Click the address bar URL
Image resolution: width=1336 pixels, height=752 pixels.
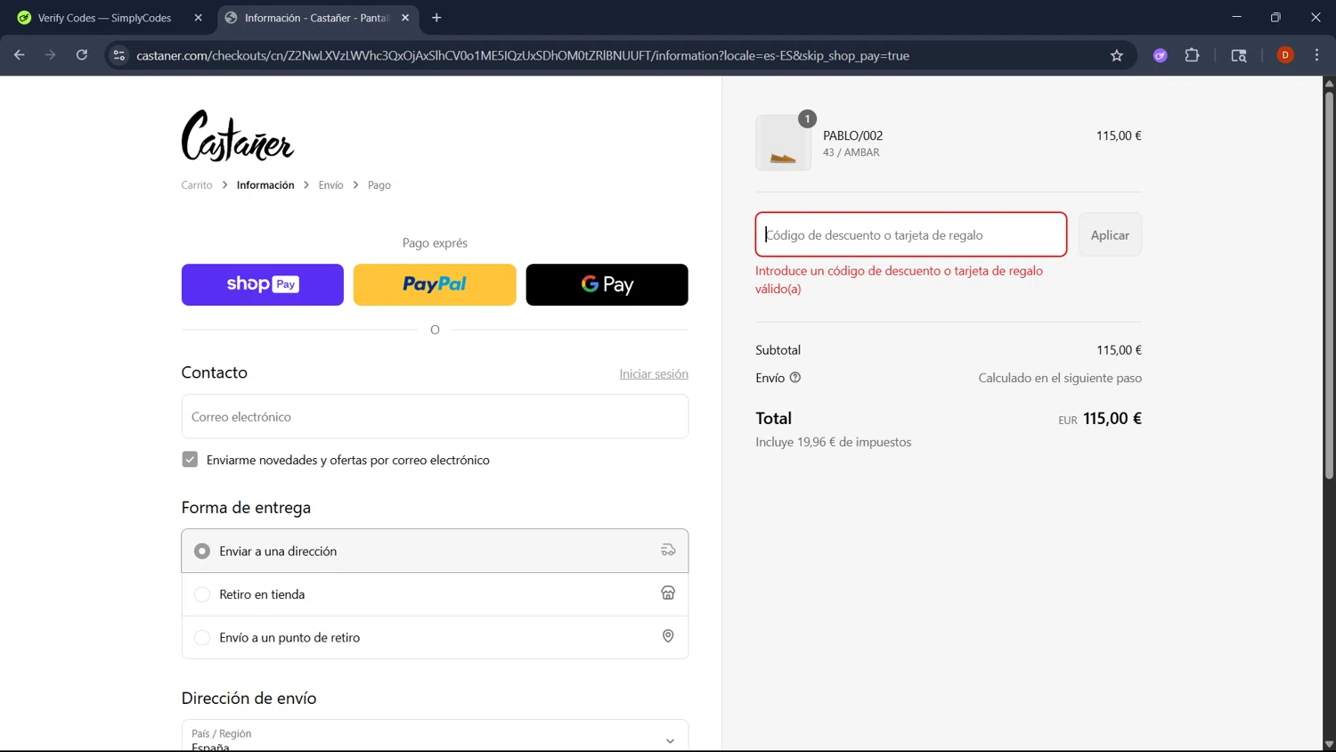523,55
